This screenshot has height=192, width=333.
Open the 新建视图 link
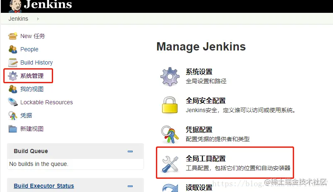tap(32, 129)
